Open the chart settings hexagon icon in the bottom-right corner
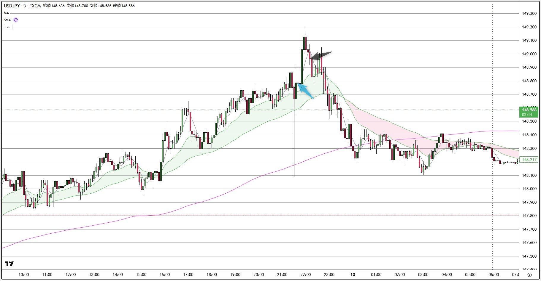Image resolution: width=541 pixels, height=281 pixels. pyautogui.click(x=529, y=275)
